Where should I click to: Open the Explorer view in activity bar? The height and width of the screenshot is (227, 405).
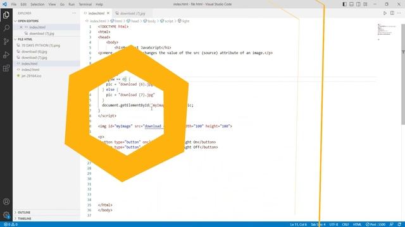tap(6, 15)
